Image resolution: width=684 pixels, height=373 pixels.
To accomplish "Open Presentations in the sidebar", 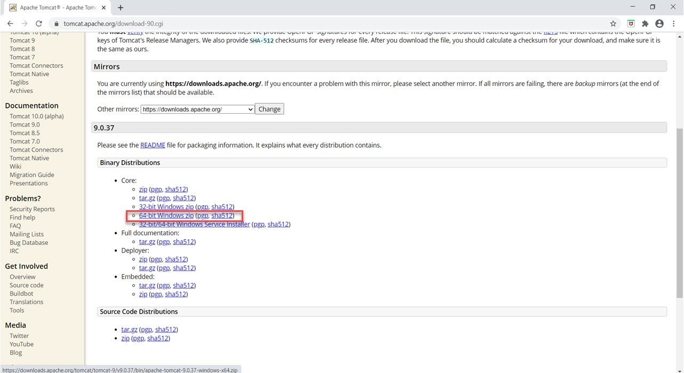I will coord(29,184).
